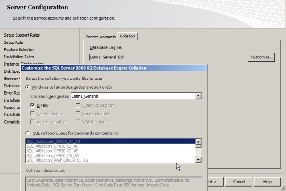The width and height of the screenshot is (286, 191).
Task: Select SQL_AltDiction_CP850_CI_AI in the list
Action: pyautogui.click(x=110, y=146)
